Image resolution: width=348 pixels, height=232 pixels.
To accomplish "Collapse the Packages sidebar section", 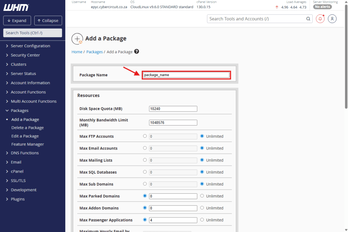I will click(19, 111).
